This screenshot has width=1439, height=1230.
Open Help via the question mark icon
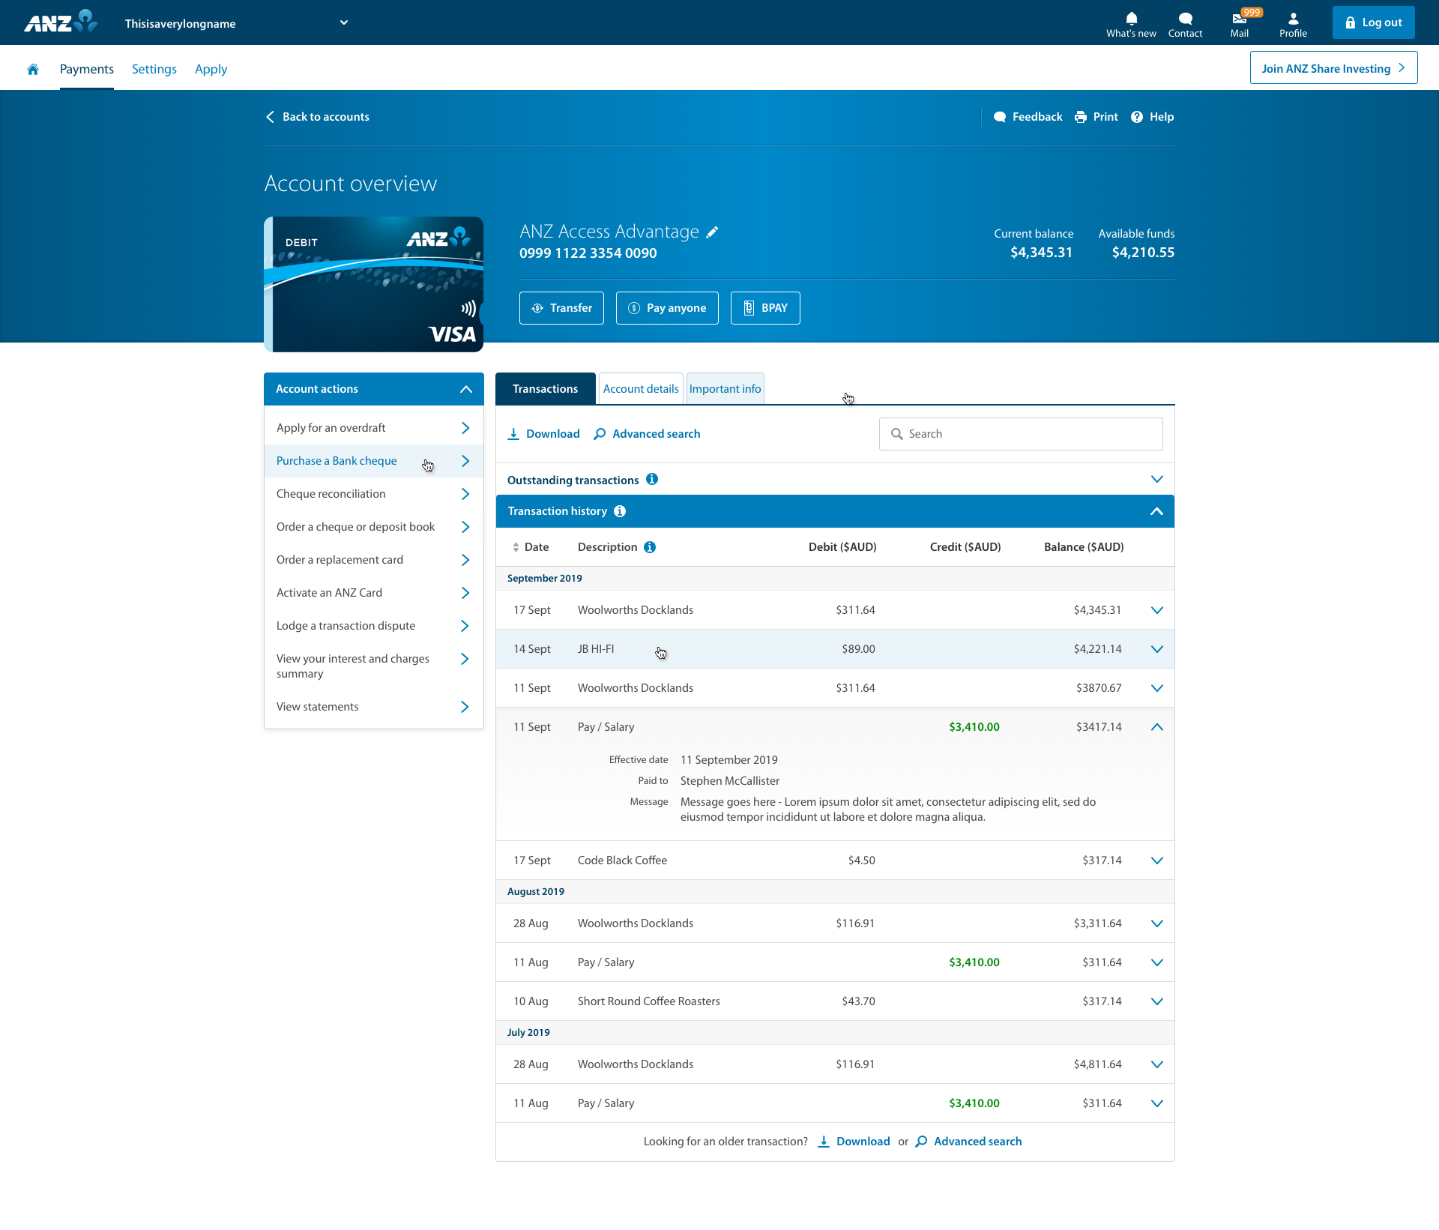point(1137,117)
